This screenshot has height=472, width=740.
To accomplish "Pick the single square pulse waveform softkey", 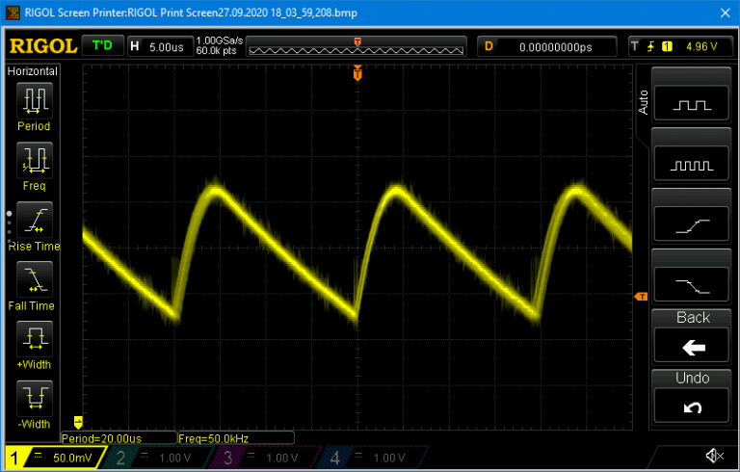I will pyautogui.click(x=692, y=104).
